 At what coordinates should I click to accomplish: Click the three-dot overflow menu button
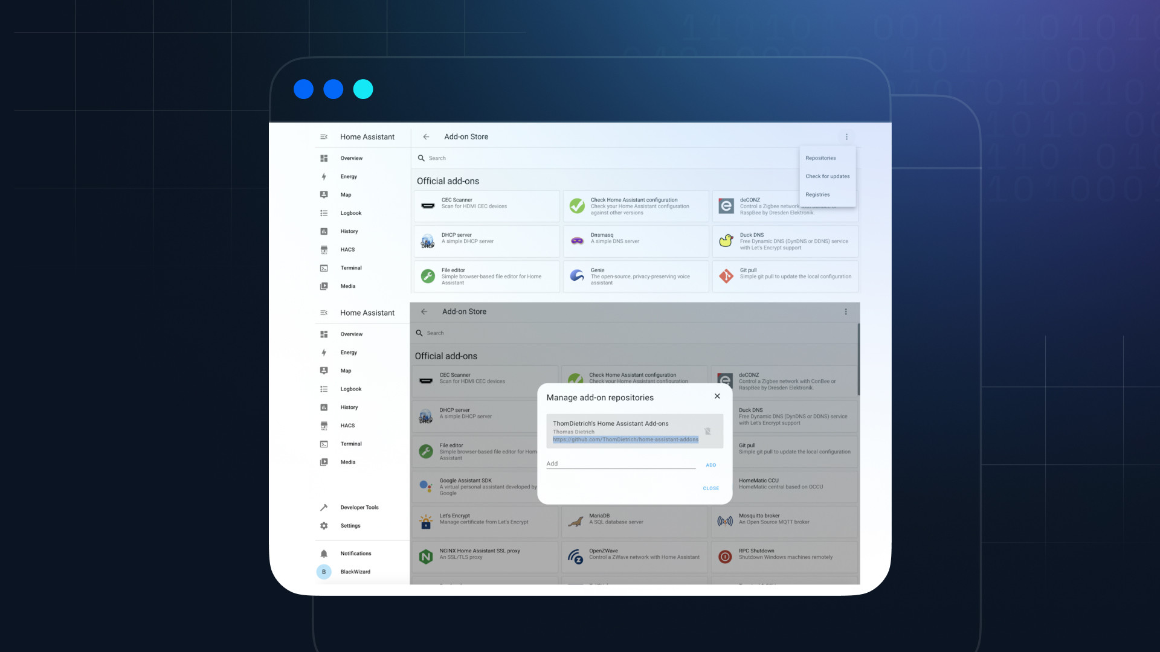pyautogui.click(x=846, y=136)
